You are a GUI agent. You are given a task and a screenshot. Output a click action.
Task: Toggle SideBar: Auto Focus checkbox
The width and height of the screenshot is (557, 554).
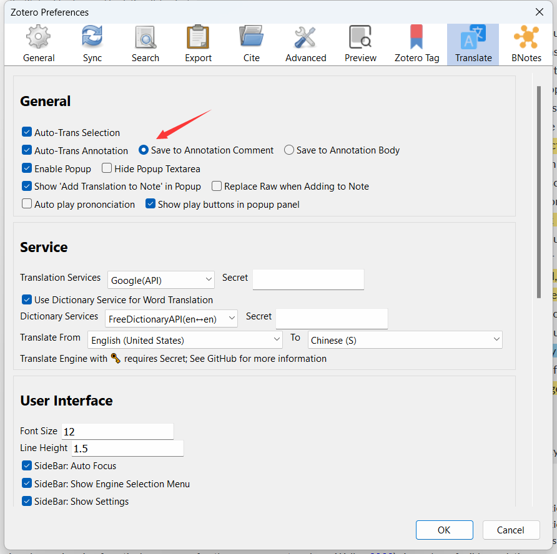(x=27, y=465)
